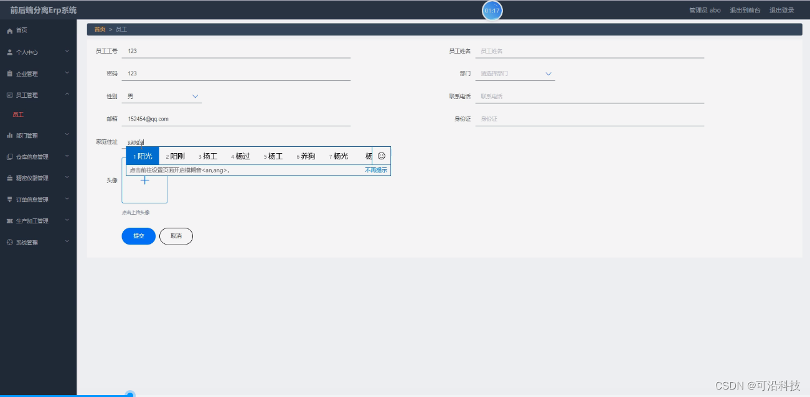Expand the 部门管理 menu chevron
The image size is (810, 397).
coord(67,134)
